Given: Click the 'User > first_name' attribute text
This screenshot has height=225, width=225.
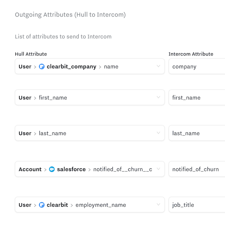Looking at the screenshot, I should point(43,98).
